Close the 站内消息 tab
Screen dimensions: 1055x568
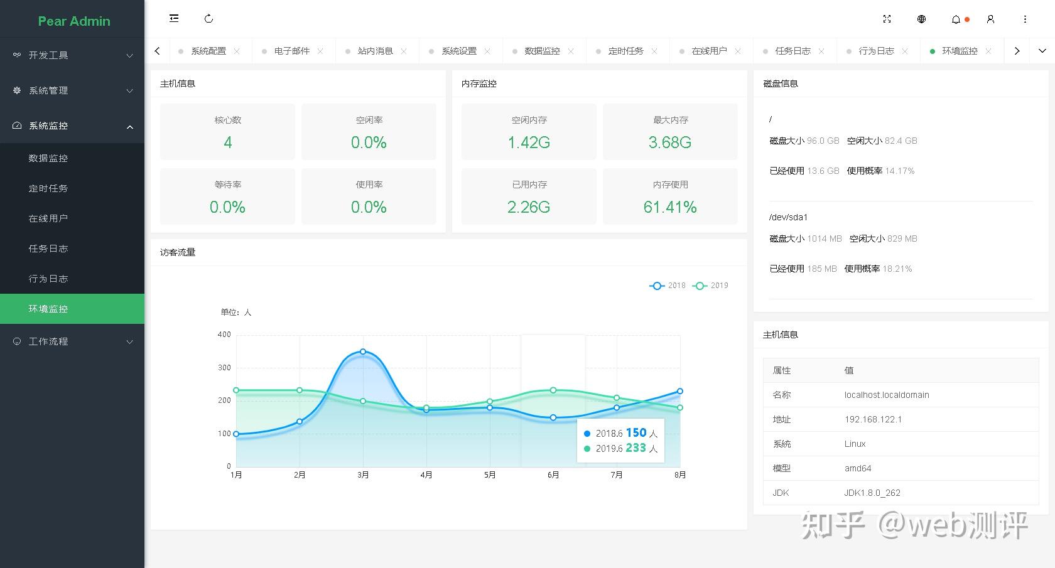coord(404,51)
